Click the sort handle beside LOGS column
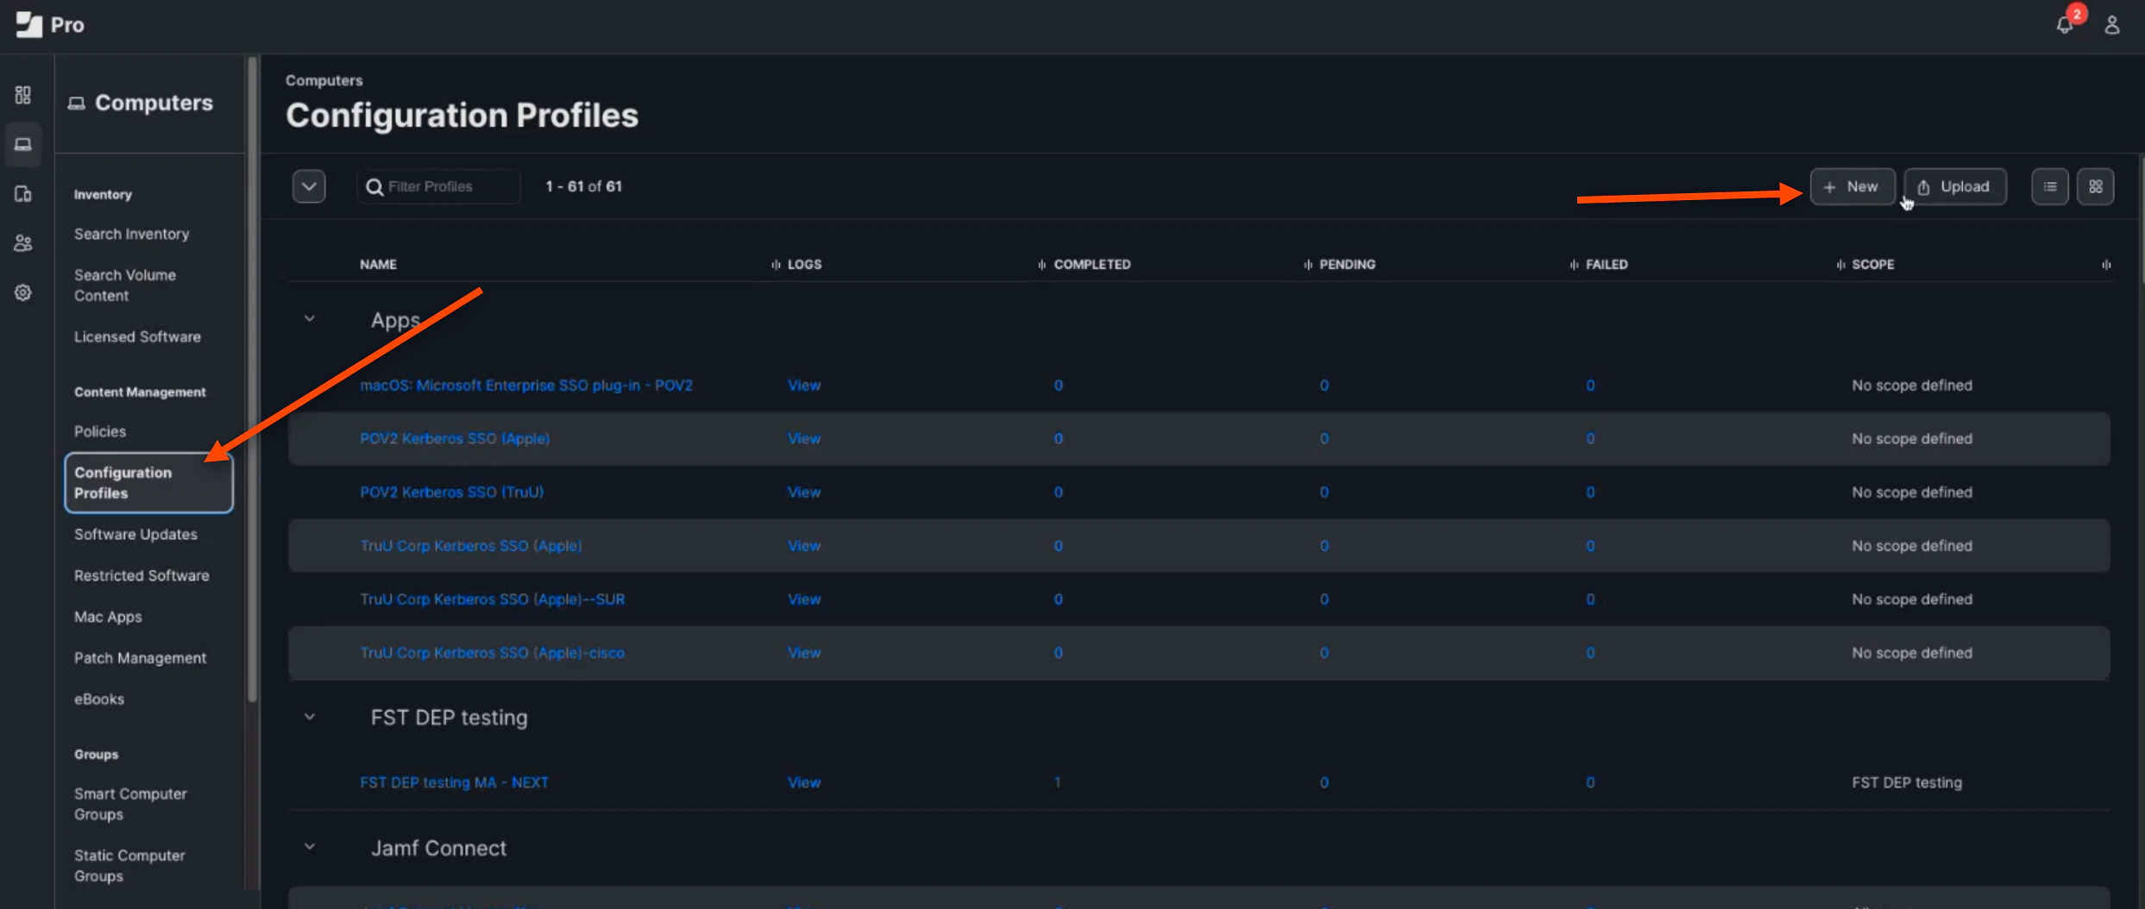 pyautogui.click(x=776, y=265)
